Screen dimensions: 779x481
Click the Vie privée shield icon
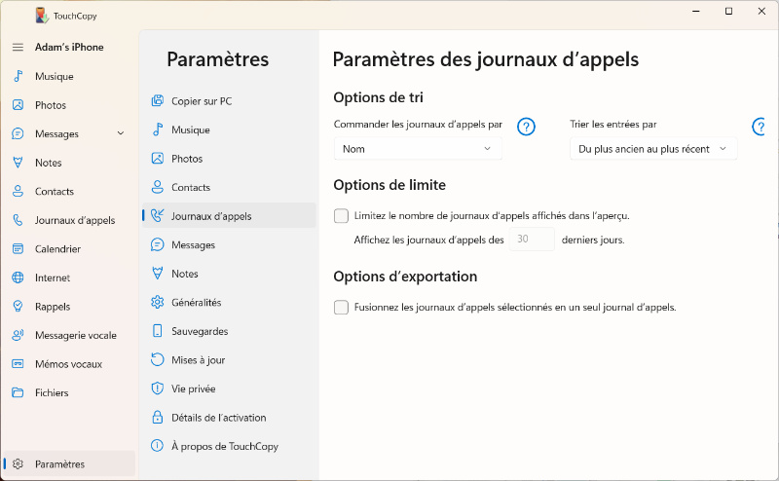(x=157, y=388)
